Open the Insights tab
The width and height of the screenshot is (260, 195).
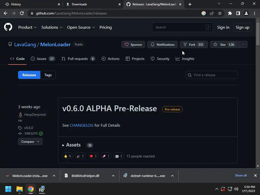point(185,59)
